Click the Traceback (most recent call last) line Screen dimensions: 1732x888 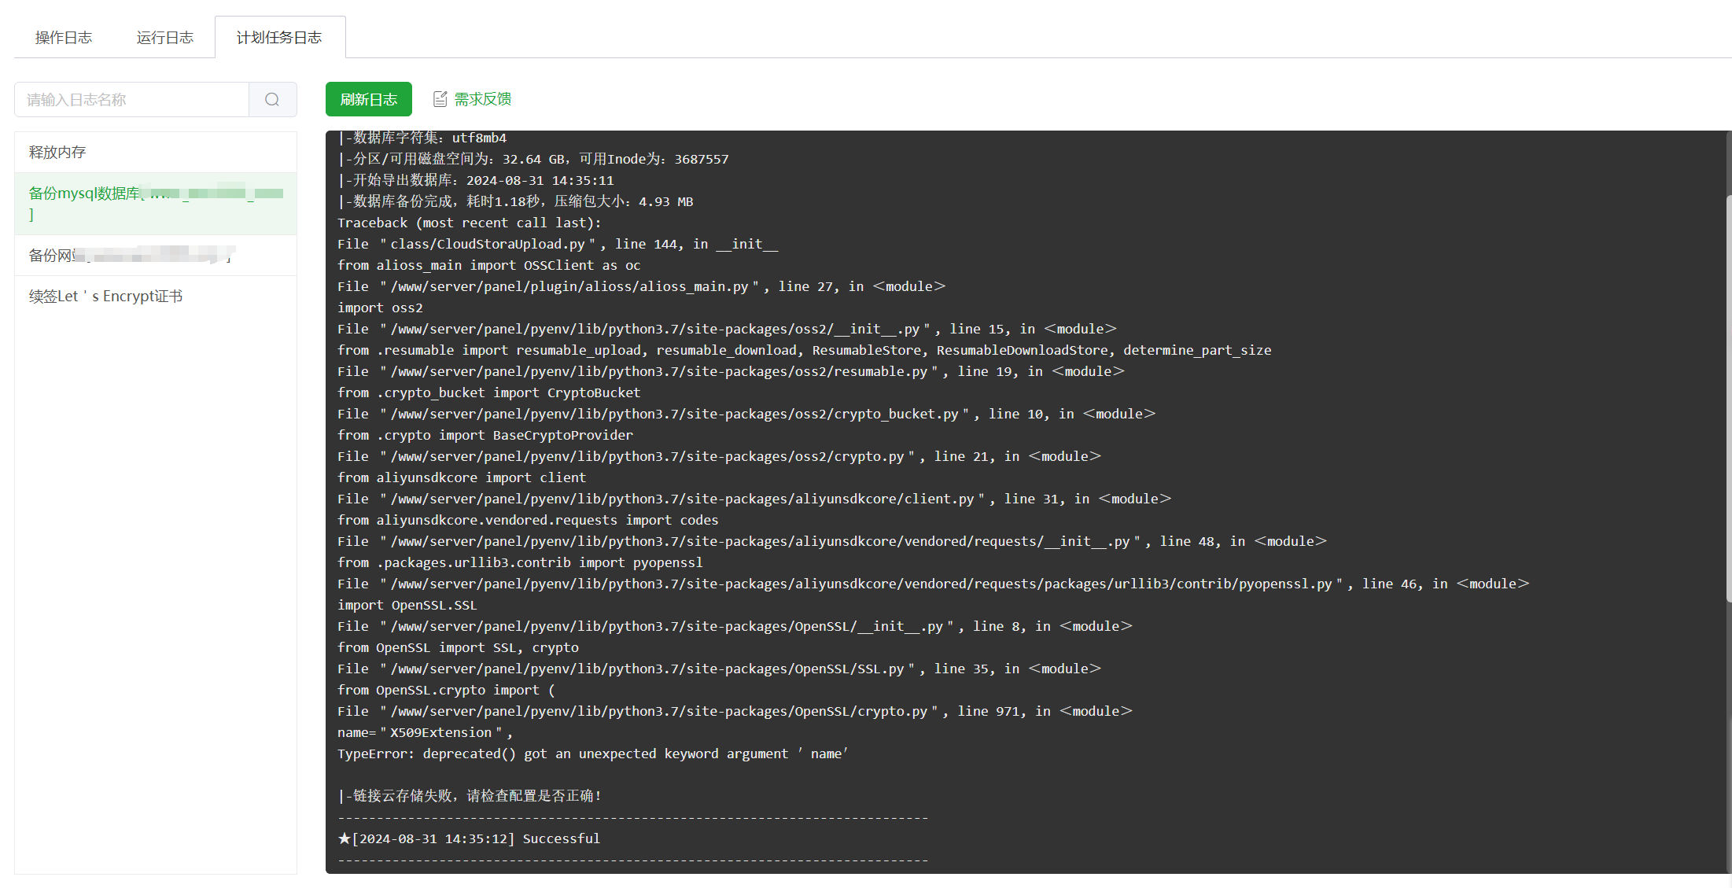pyautogui.click(x=469, y=223)
